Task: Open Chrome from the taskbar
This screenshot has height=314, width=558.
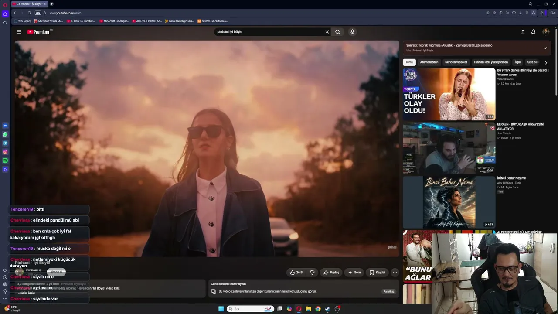Action: [x=318, y=309]
